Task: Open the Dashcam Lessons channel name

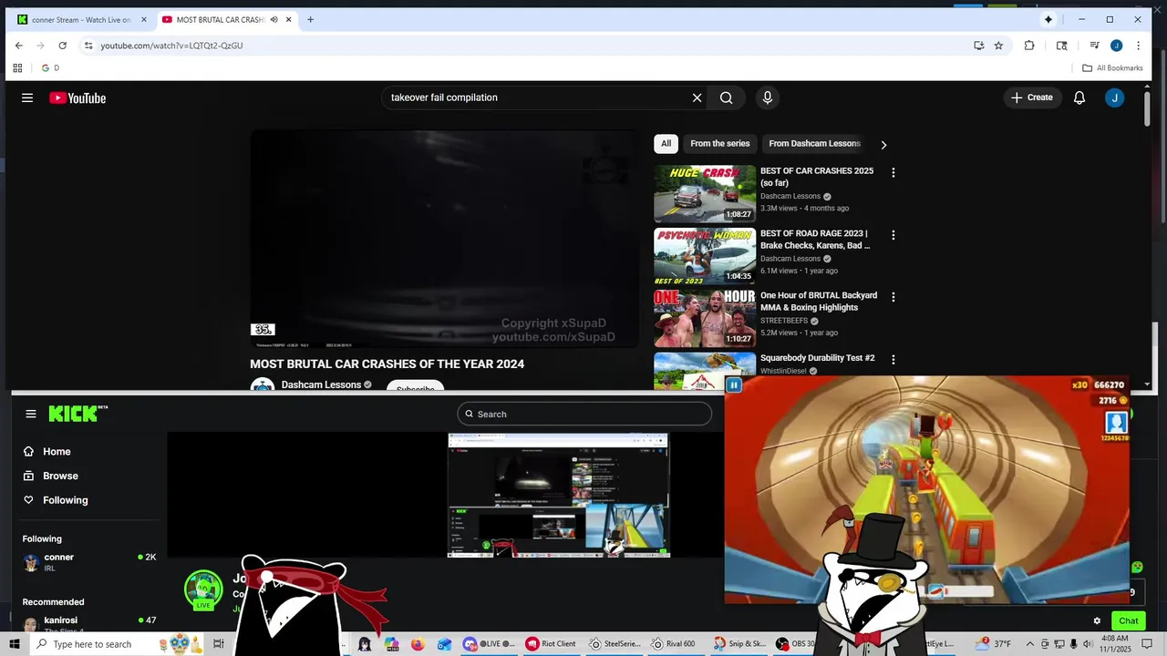Action: click(x=321, y=384)
